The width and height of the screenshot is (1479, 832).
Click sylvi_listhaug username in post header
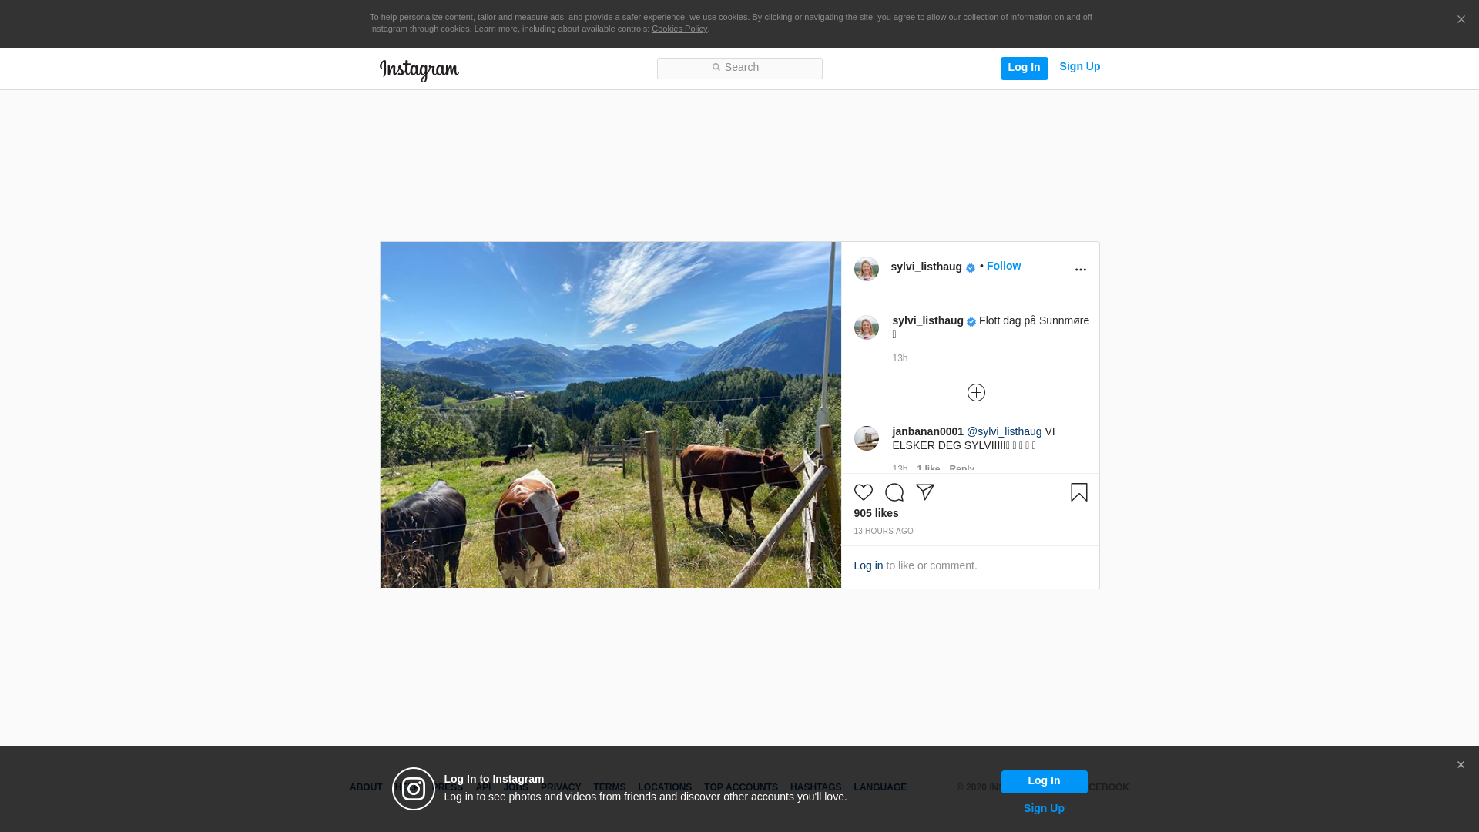[926, 267]
